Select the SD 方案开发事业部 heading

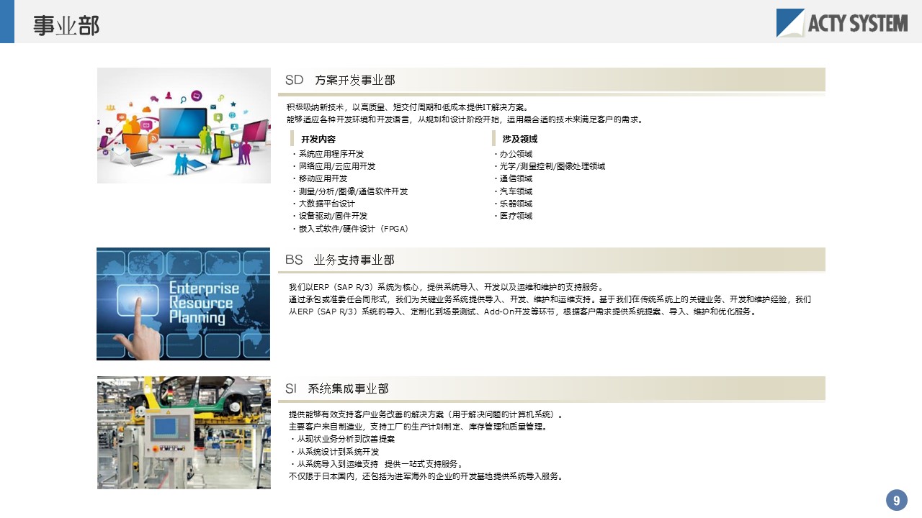tap(340, 80)
